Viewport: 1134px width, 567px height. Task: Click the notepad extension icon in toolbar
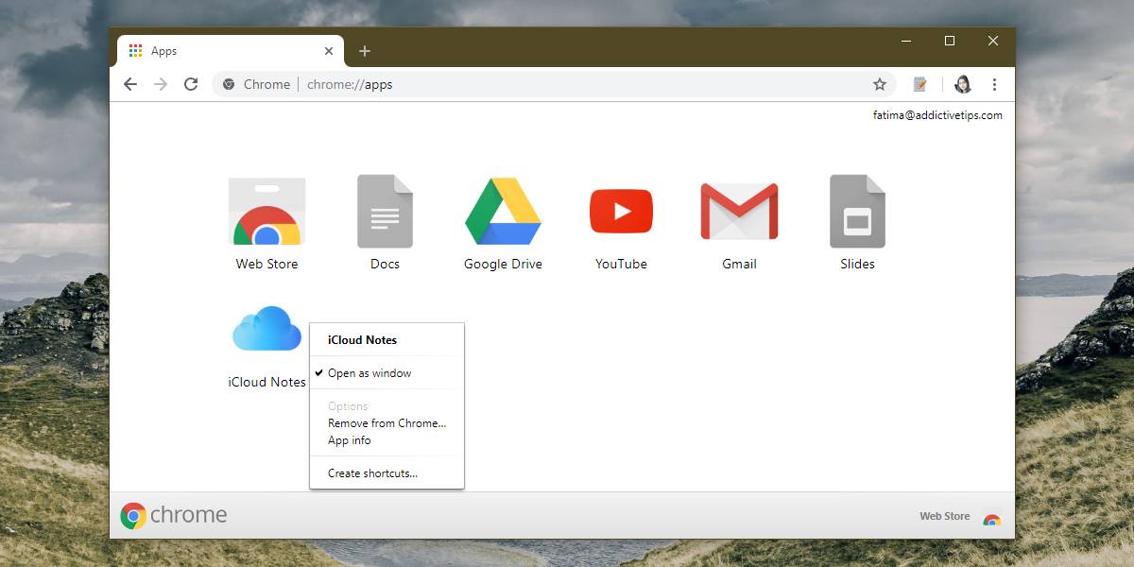click(920, 84)
